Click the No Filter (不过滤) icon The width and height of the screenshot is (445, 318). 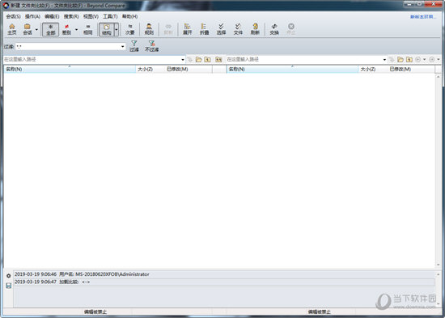152,46
